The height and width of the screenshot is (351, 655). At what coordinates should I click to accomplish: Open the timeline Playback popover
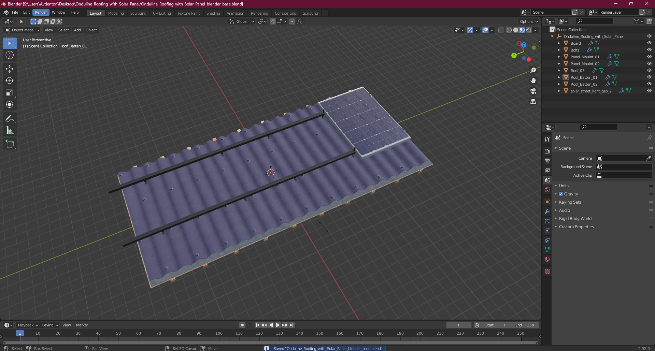coord(27,325)
